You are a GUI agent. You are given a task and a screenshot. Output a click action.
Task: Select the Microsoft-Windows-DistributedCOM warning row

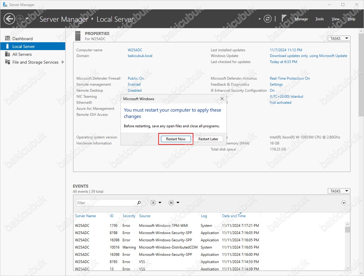click(209, 247)
